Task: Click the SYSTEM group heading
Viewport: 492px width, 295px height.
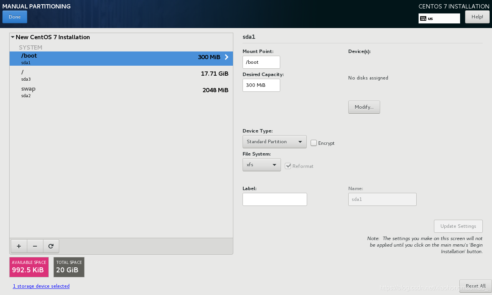Action: (x=30, y=48)
